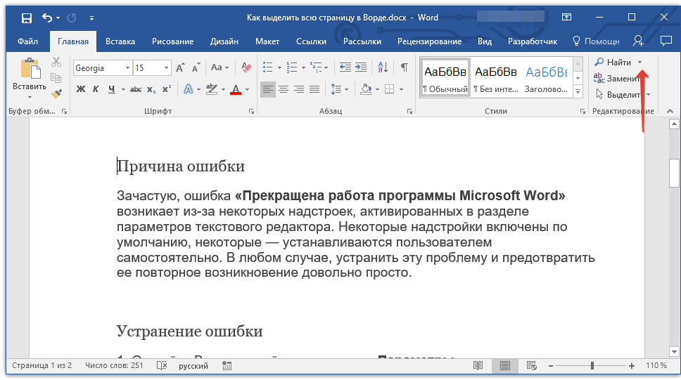681x380 pixels.
Task: Toggle strikethrough formatting (abc)
Action: [x=135, y=89]
